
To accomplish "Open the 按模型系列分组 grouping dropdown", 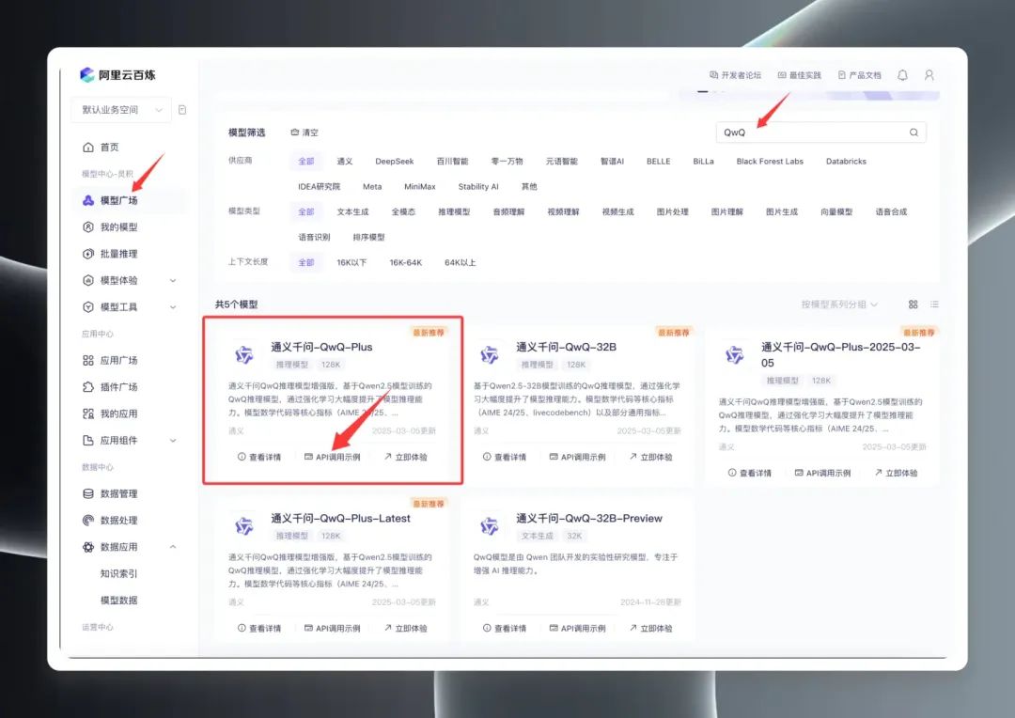I will pyautogui.click(x=839, y=304).
